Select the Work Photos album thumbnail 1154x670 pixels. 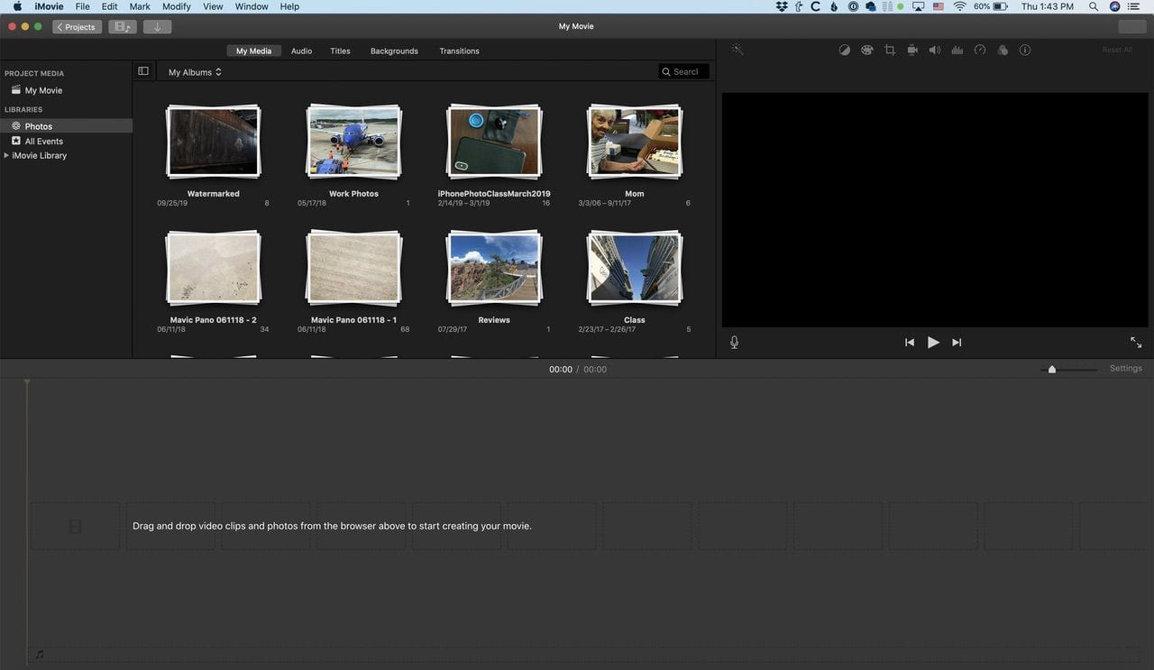pyautogui.click(x=353, y=142)
